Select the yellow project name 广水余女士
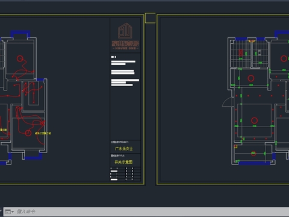This screenshot has width=289, height=217. click(124, 149)
